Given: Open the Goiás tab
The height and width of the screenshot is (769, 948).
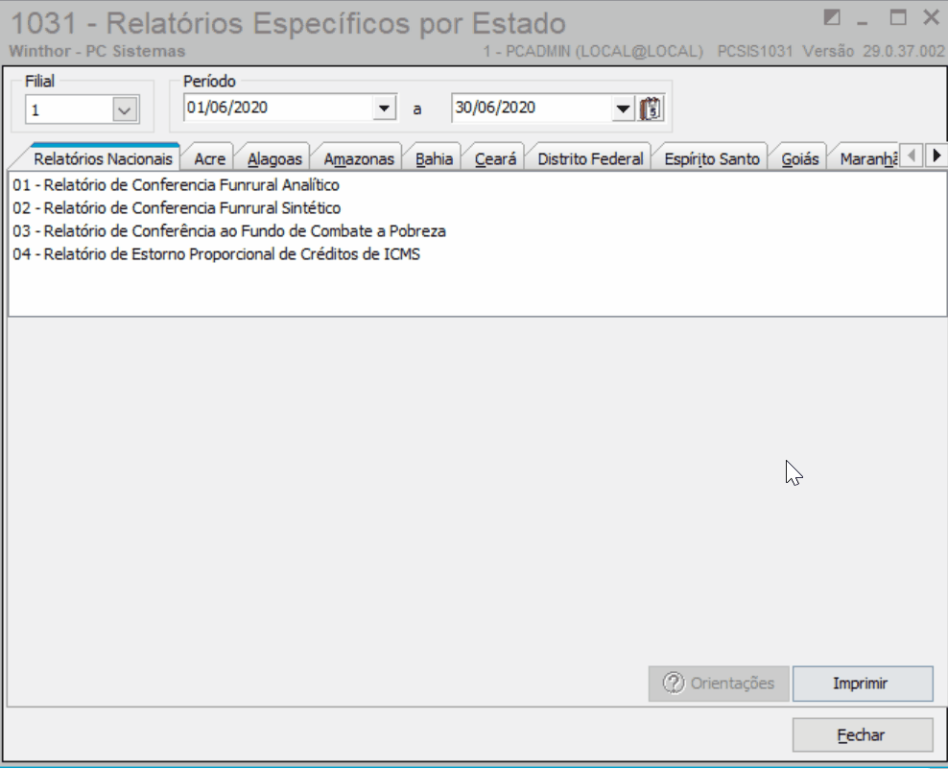Looking at the screenshot, I should tap(800, 158).
